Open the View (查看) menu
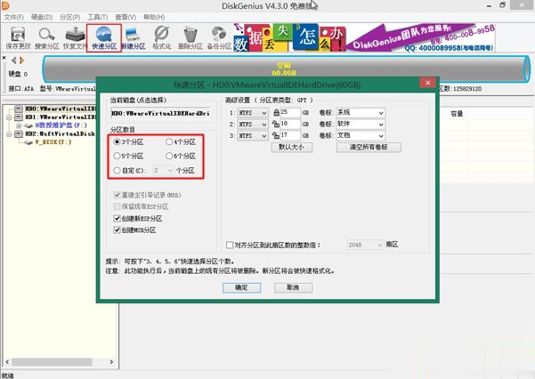 tap(126, 17)
